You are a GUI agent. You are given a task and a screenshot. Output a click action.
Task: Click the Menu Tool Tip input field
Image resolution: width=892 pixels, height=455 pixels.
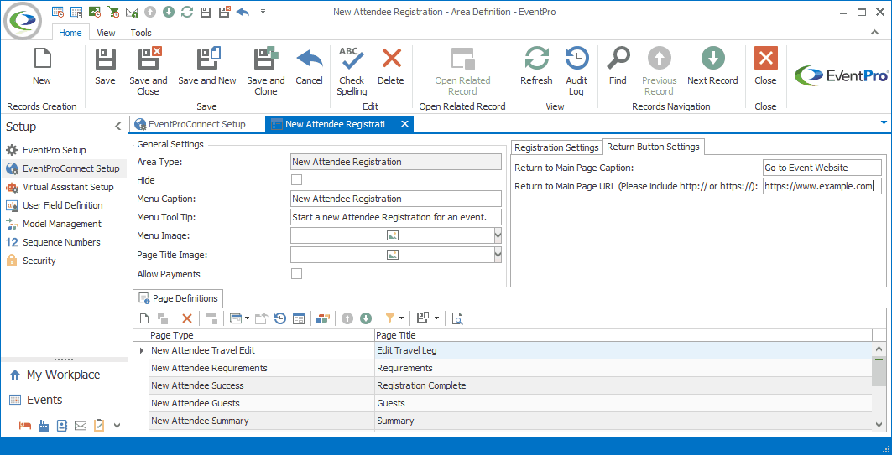(x=396, y=217)
